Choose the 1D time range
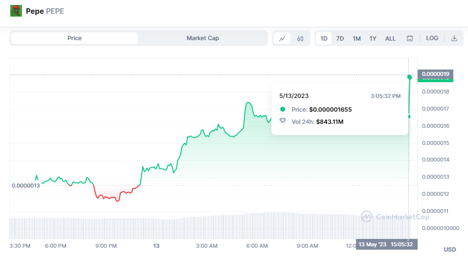The image size is (468, 258). [x=324, y=38]
